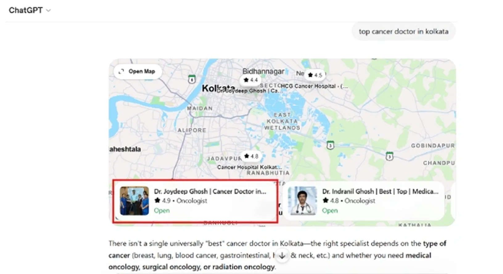
Task: Click Dr. Joydeep Ghosh's group photo thumbnail
Action: 134,201
